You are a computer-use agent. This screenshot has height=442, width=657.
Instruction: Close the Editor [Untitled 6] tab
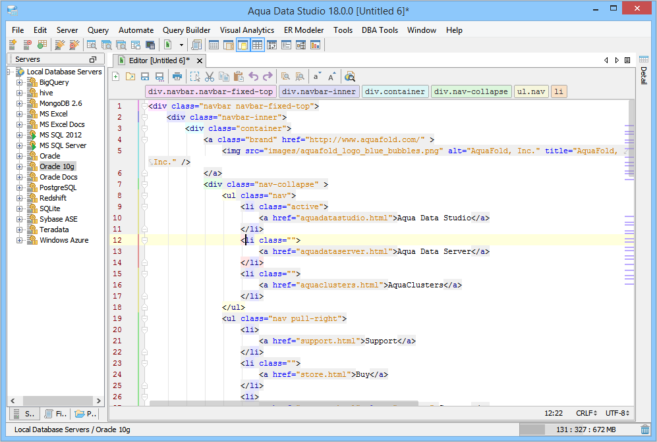tap(200, 61)
